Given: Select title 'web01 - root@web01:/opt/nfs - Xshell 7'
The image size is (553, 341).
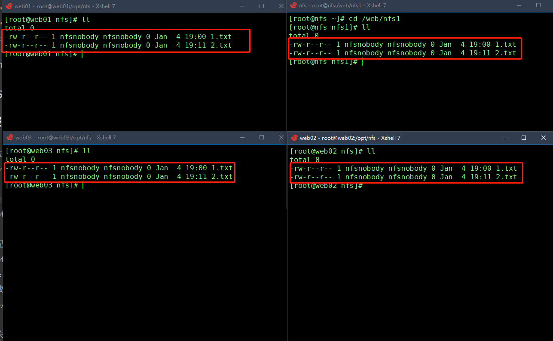Looking at the screenshot, I should (x=65, y=6).
